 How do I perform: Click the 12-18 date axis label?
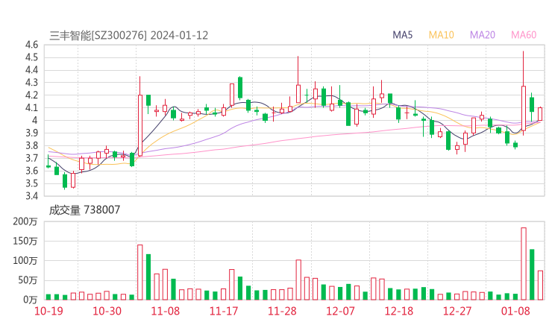[399, 311]
